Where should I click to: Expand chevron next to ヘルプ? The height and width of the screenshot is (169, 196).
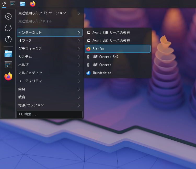tap(79, 65)
